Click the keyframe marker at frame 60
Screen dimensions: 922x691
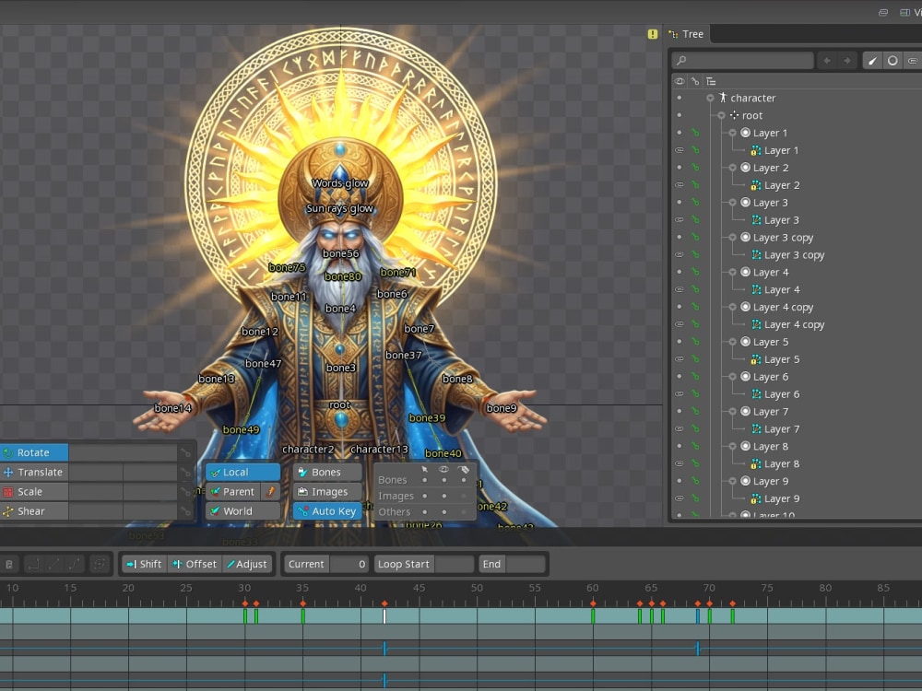593,603
